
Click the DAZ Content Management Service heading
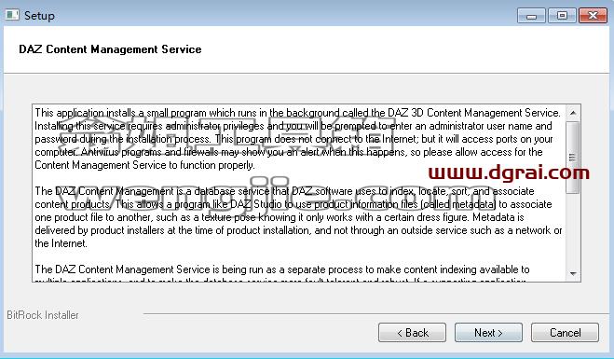pyautogui.click(x=110, y=49)
